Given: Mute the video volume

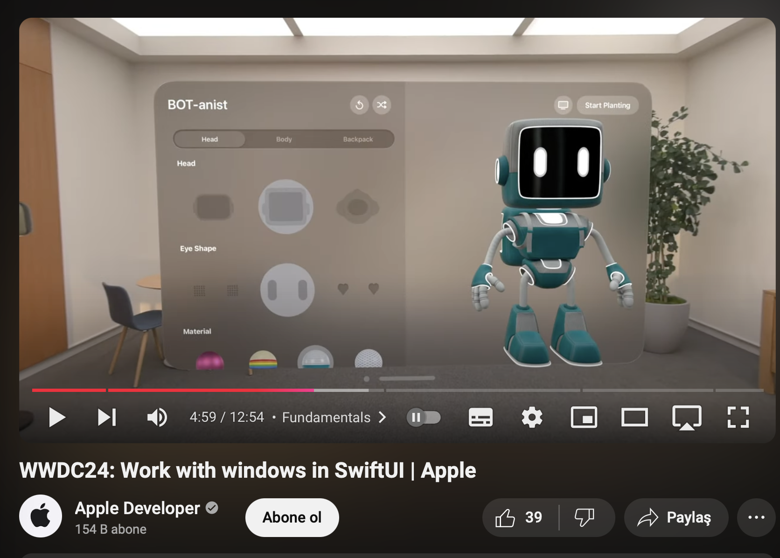Looking at the screenshot, I should 157,417.
